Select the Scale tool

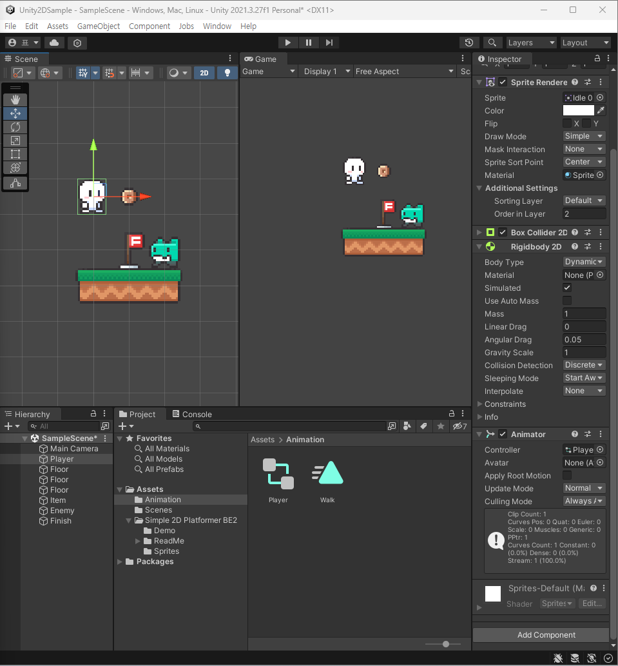(x=15, y=141)
